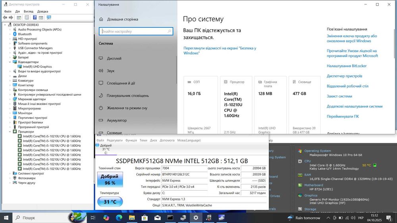Click Перейменувати ПК link
This screenshot has height=223, width=397.
[x=343, y=116]
